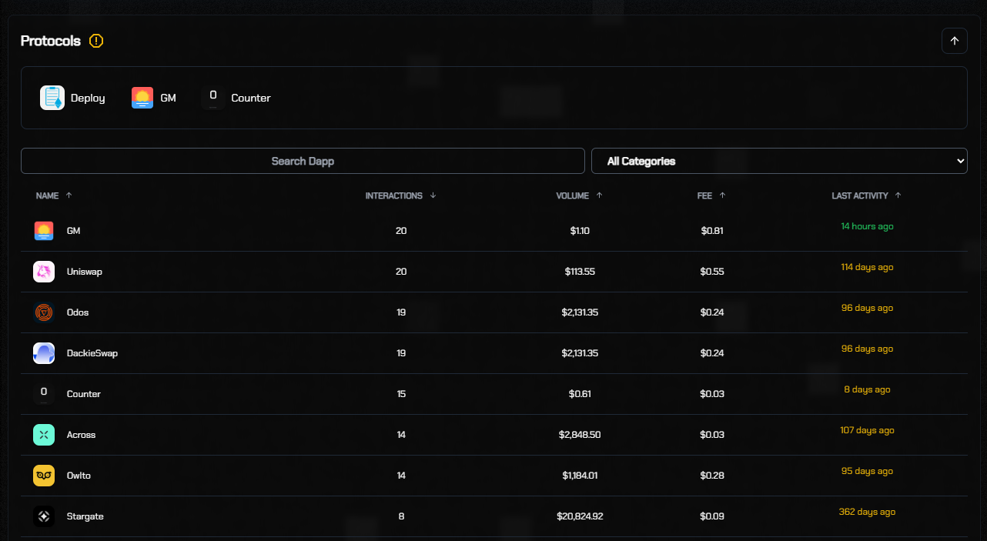Click 107 days ago activity
This screenshot has height=541, width=987.
(x=867, y=430)
